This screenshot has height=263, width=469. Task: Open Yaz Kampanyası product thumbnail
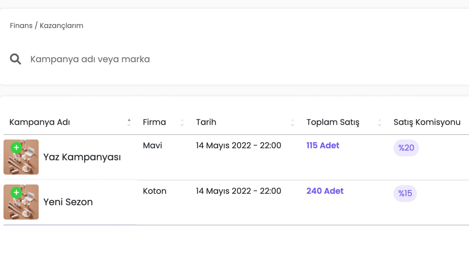click(21, 157)
